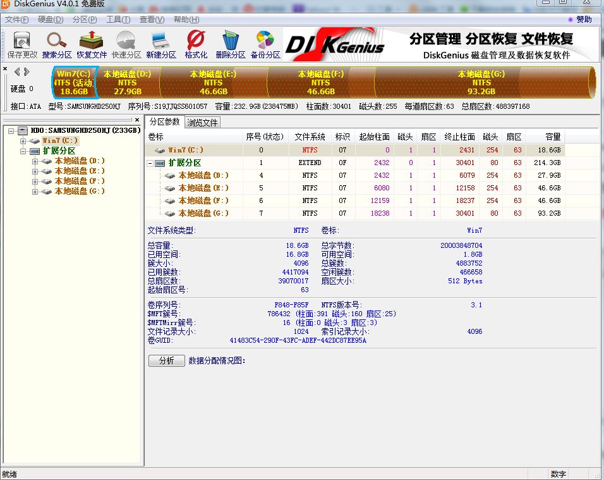This screenshot has height=480, width=604.
Task: Click the 格式化 format icon
Action: pos(196,44)
